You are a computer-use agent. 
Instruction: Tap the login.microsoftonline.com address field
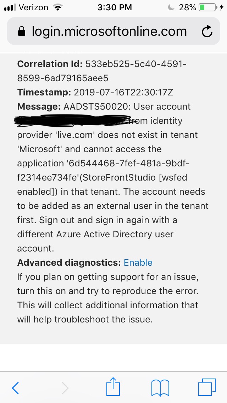point(109,32)
